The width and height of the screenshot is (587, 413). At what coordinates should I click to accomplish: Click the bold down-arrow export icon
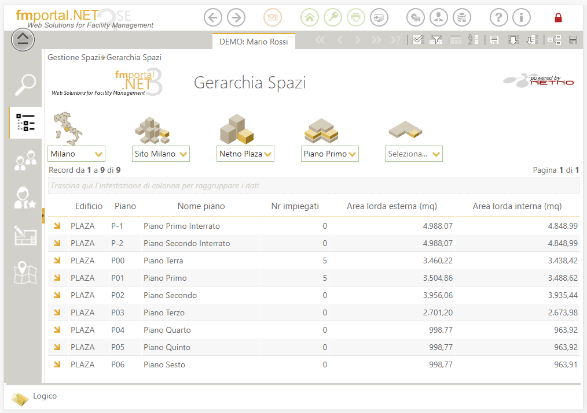(513, 40)
